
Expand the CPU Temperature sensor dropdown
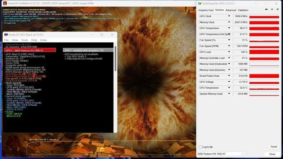(x=229, y=88)
